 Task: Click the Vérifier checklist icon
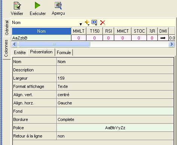pos(17,6)
